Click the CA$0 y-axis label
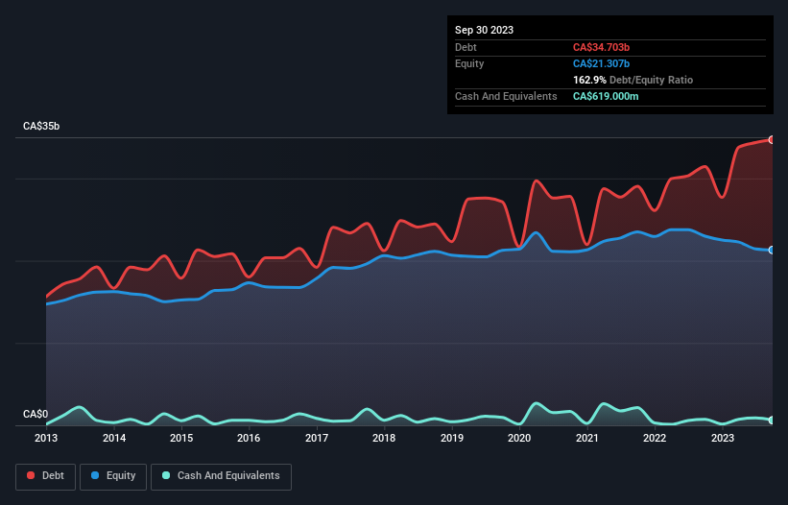 (x=36, y=414)
